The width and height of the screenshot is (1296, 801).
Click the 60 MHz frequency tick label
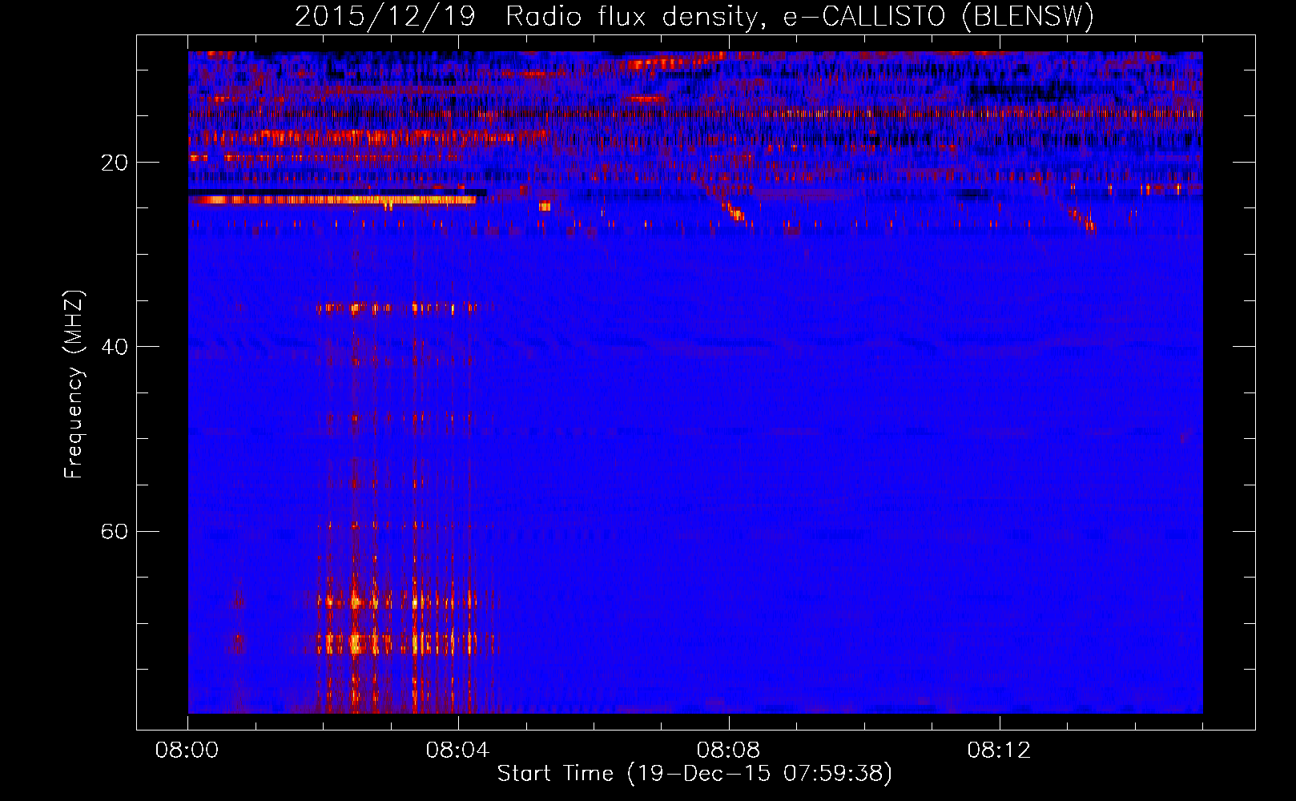pos(114,531)
